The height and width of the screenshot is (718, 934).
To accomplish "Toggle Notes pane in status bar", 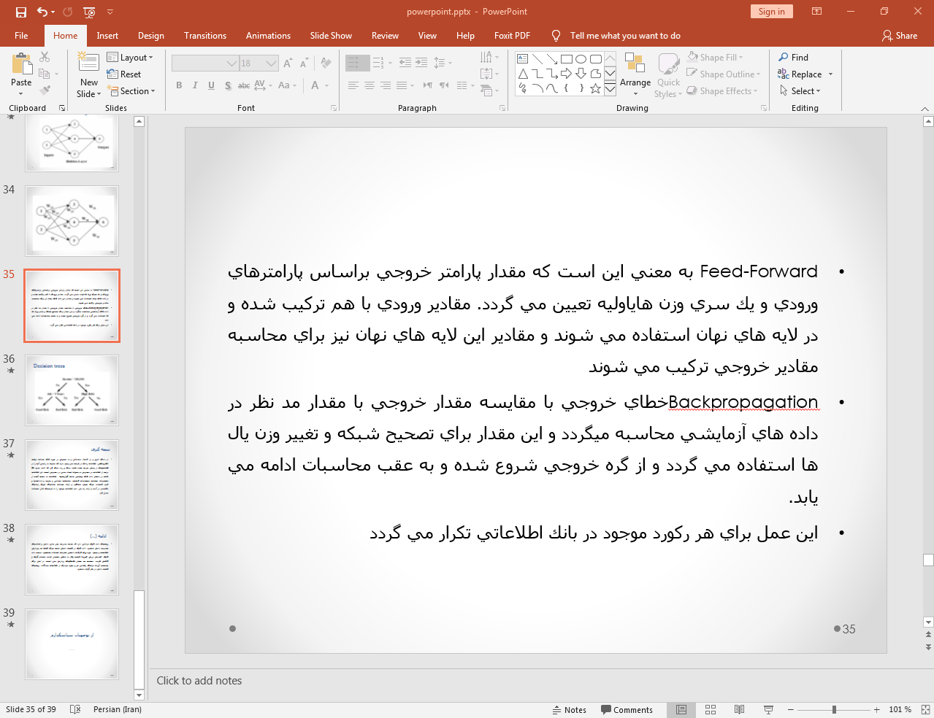I will coord(570,710).
